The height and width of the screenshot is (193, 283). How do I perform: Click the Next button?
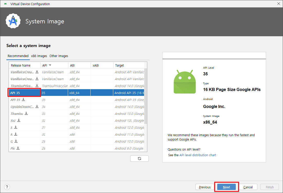[227, 187]
